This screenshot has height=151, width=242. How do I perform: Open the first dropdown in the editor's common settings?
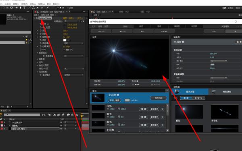click(x=219, y=61)
